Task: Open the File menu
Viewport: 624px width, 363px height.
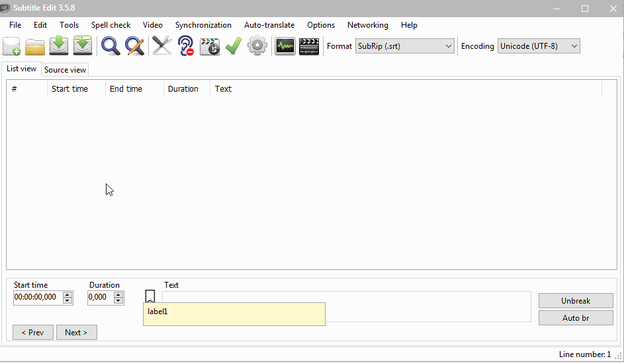Action: point(15,25)
